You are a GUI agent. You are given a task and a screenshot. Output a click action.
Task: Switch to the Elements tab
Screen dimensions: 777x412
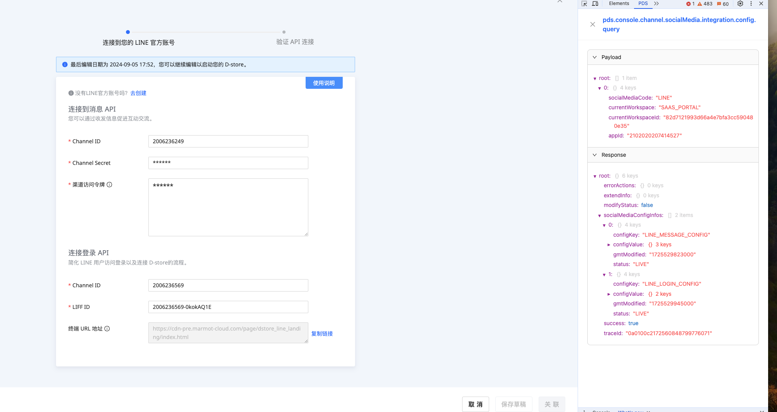619,3
